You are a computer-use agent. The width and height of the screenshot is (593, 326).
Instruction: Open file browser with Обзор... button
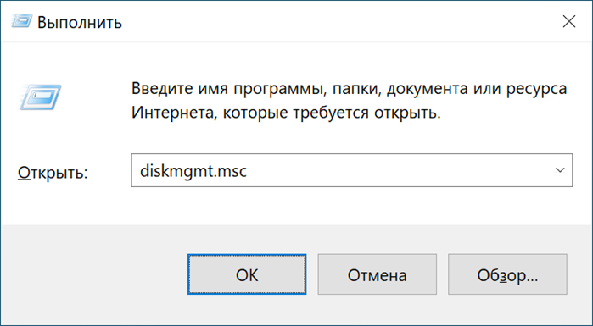coord(507,274)
